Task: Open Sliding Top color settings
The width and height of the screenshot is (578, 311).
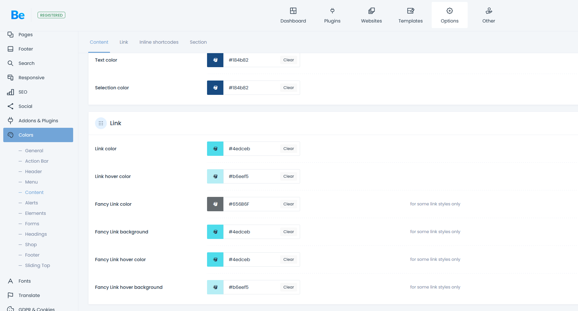Action: point(38,265)
